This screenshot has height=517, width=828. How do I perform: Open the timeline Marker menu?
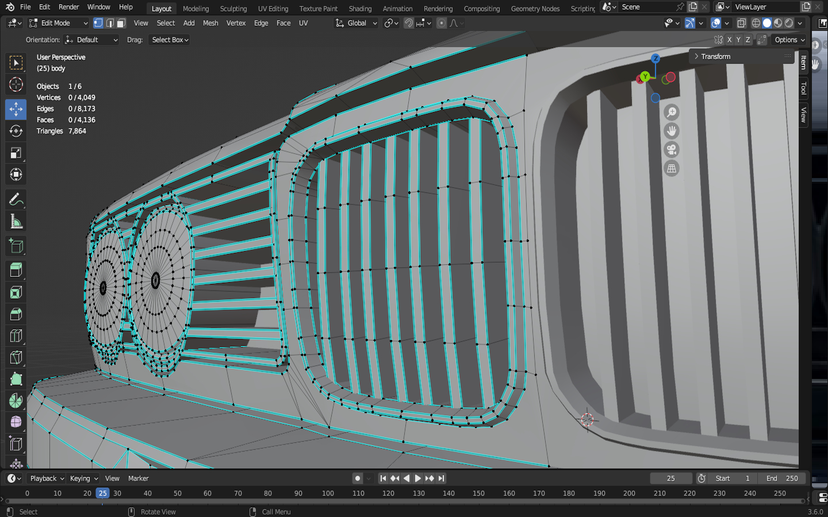(138, 478)
